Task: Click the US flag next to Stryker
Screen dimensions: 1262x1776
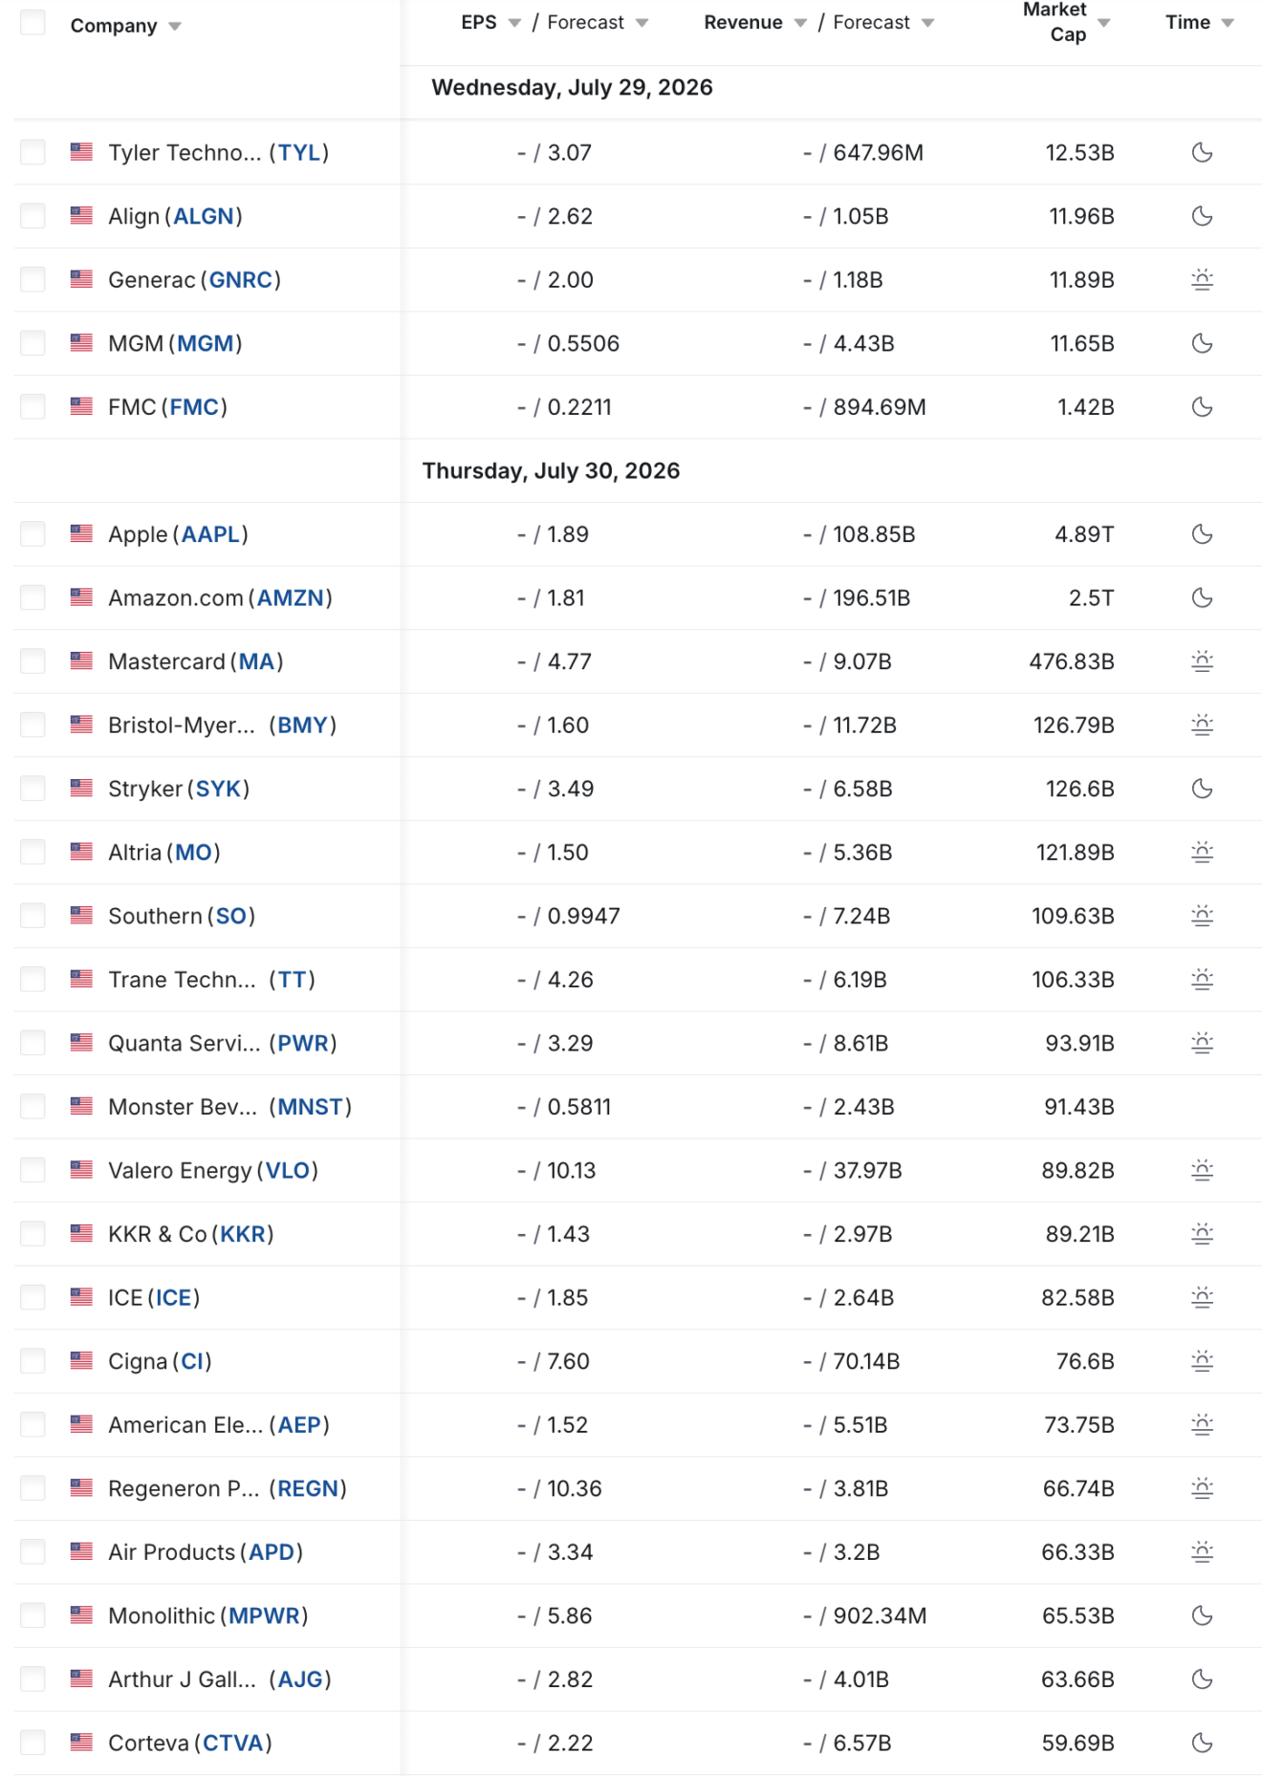Action: (81, 789)
